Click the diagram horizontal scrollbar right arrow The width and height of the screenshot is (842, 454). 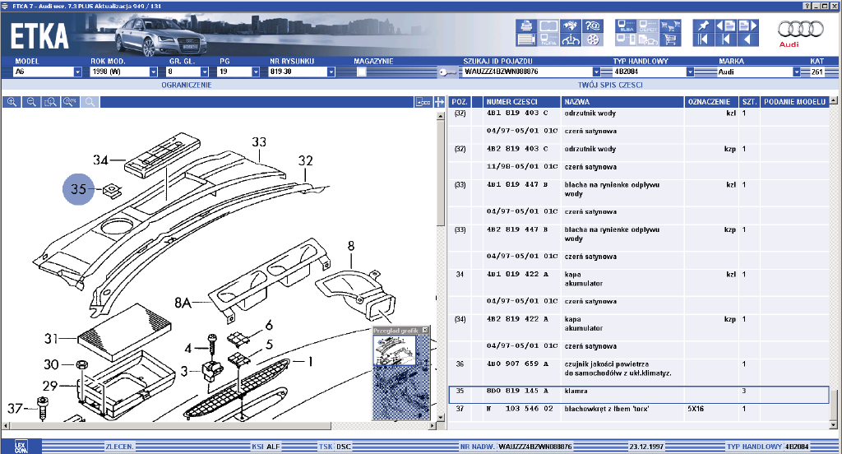(433, 425)
